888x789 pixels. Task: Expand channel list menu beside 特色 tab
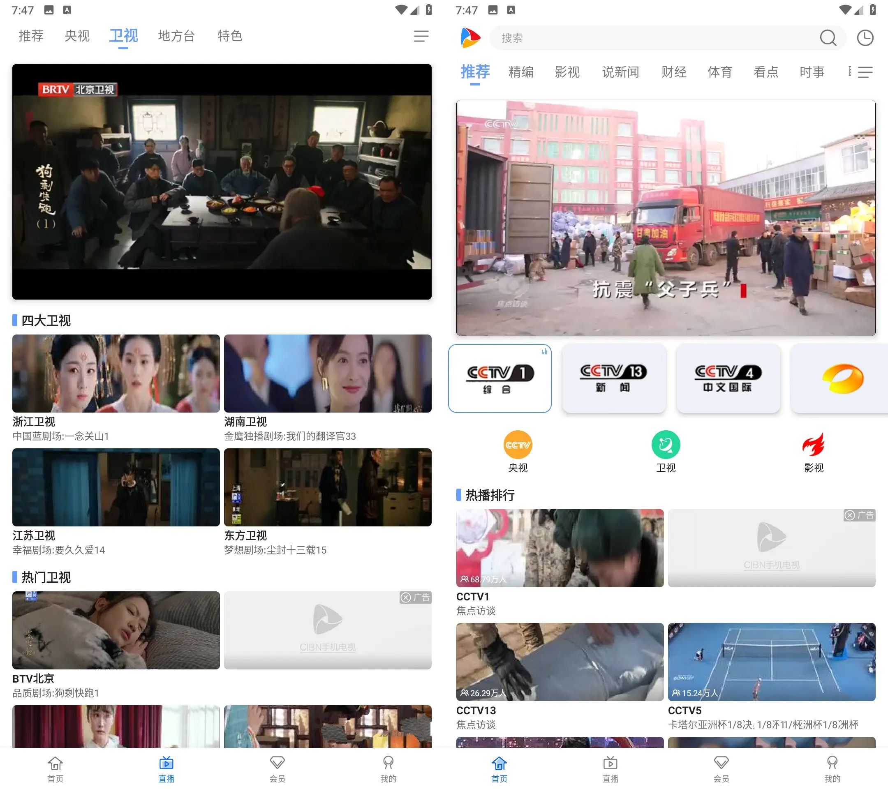(x=421, y=36)
